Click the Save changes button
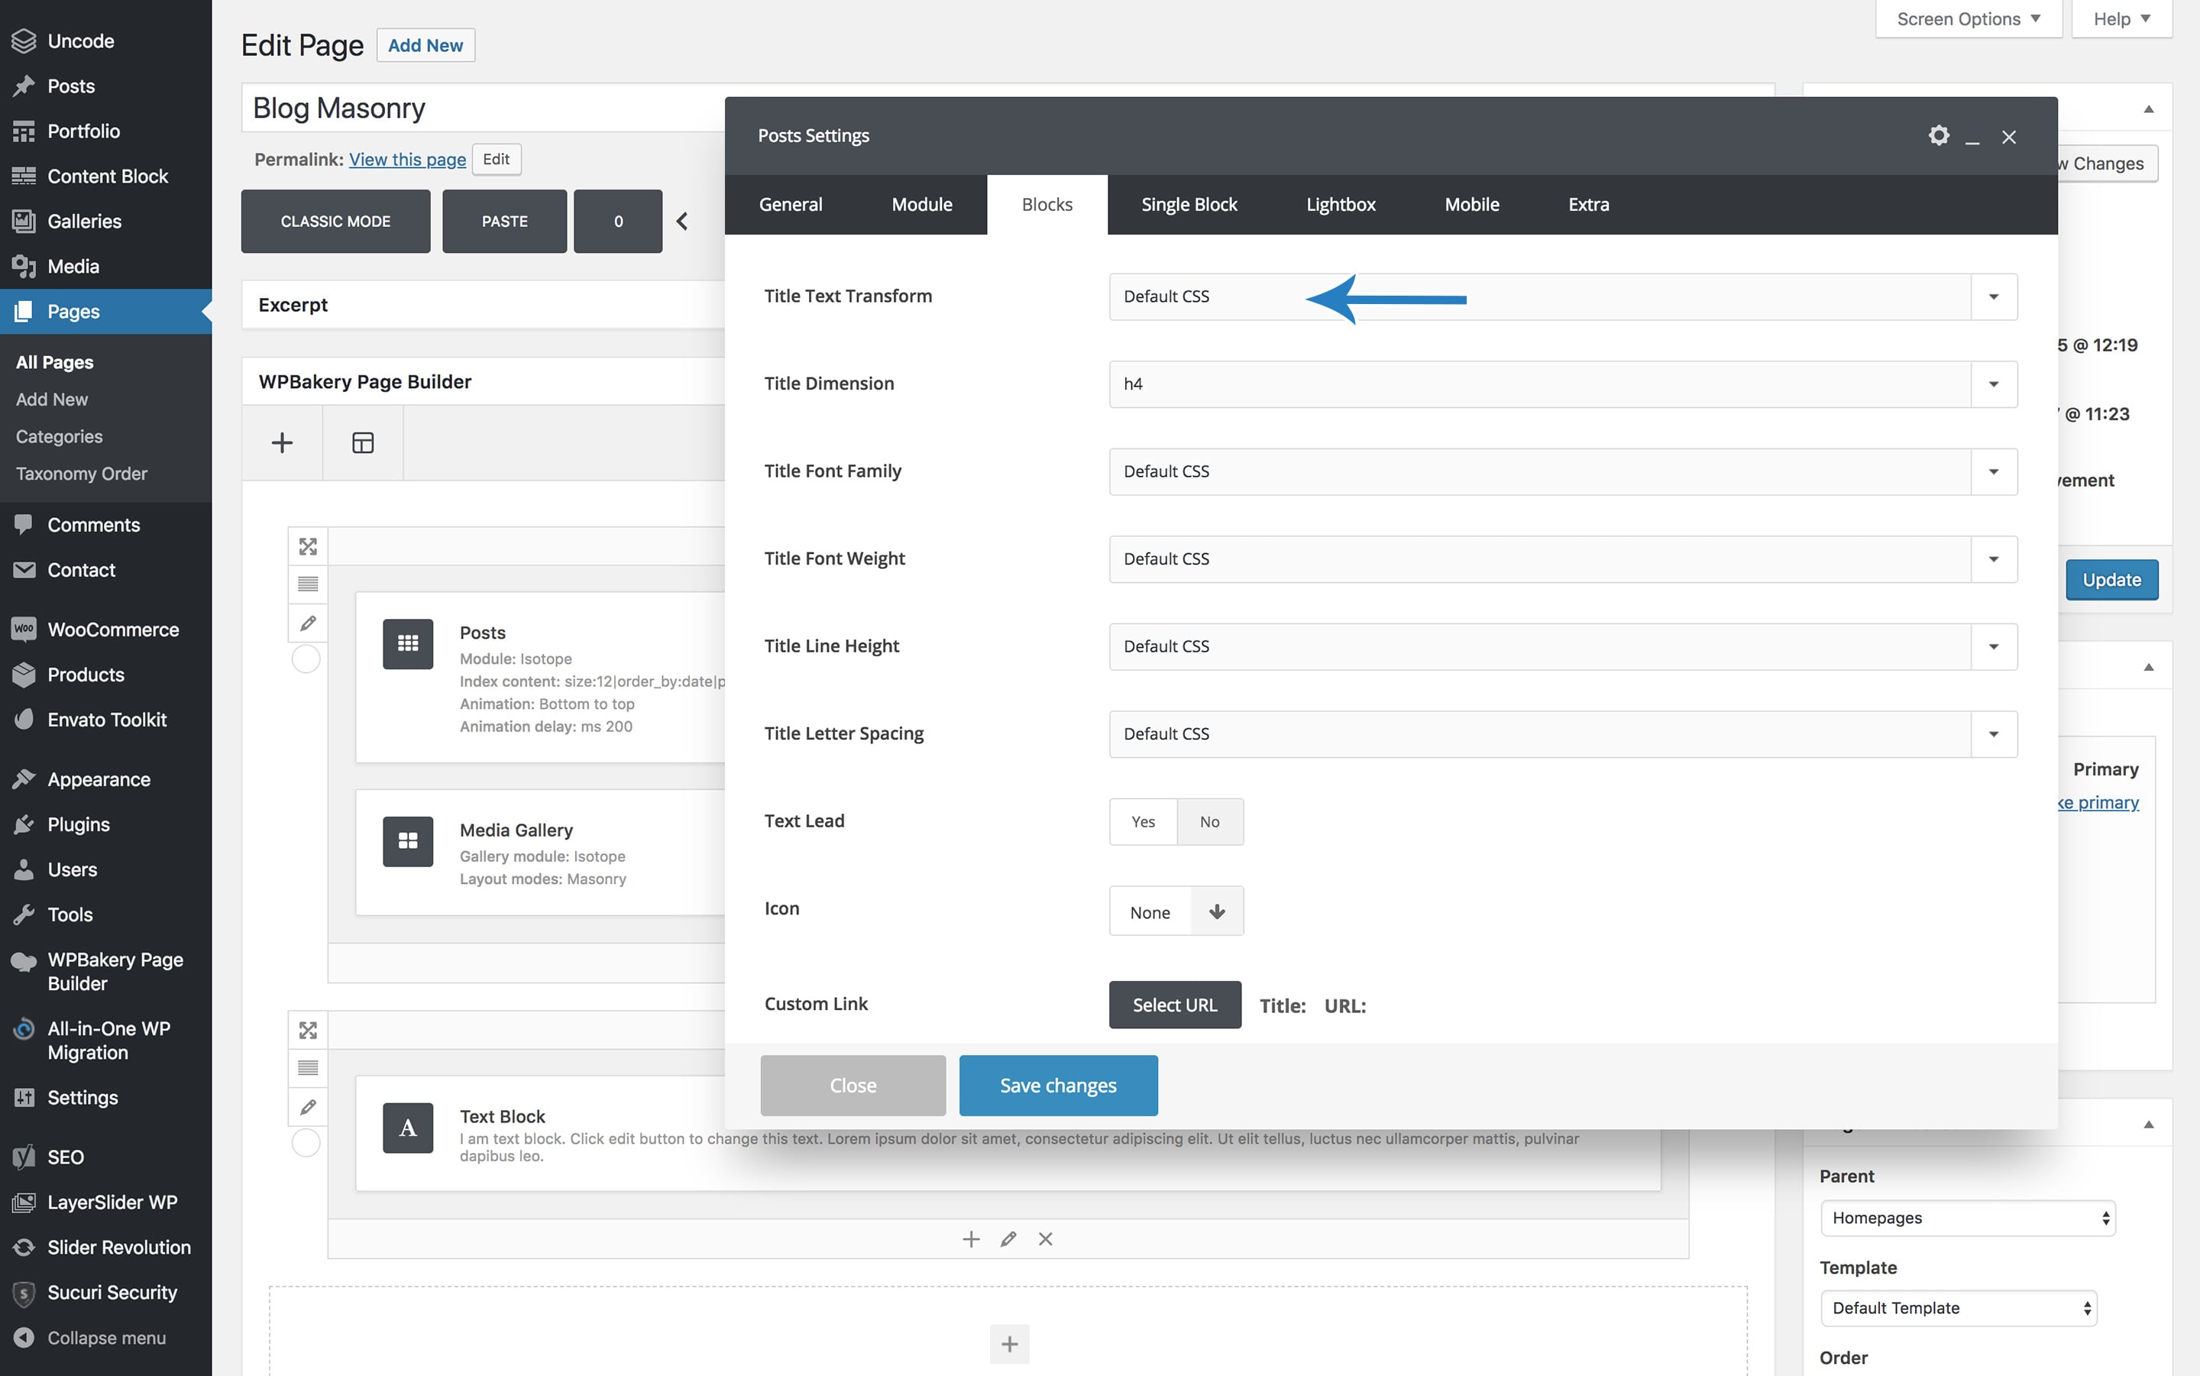This screenshot has width=2200, height=1376. click(x=1057, y=1085)
